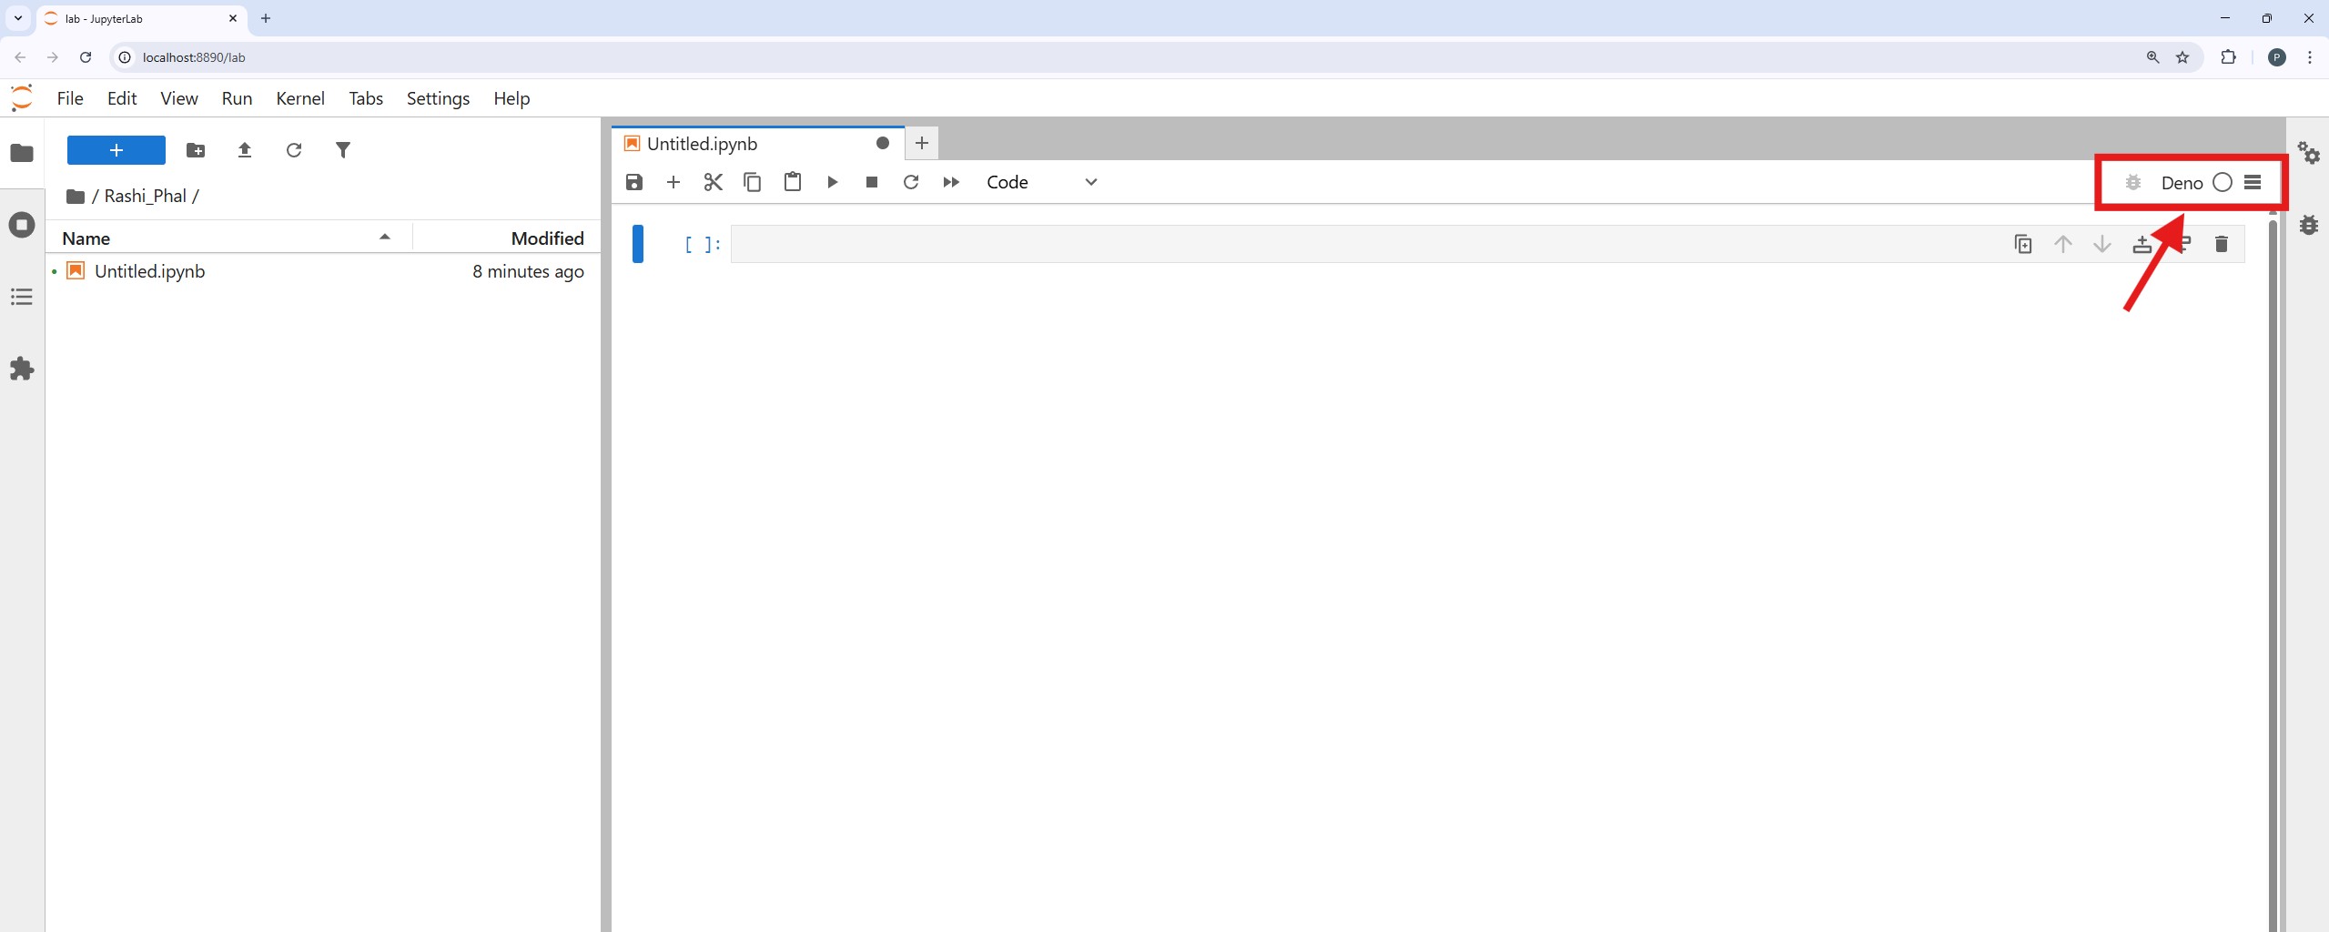Delete the cell using trash icon

(x=2221, y=244)
